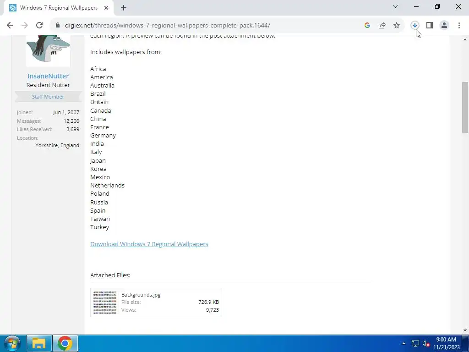Click the Resident Nutter title text

coord(48,85)
